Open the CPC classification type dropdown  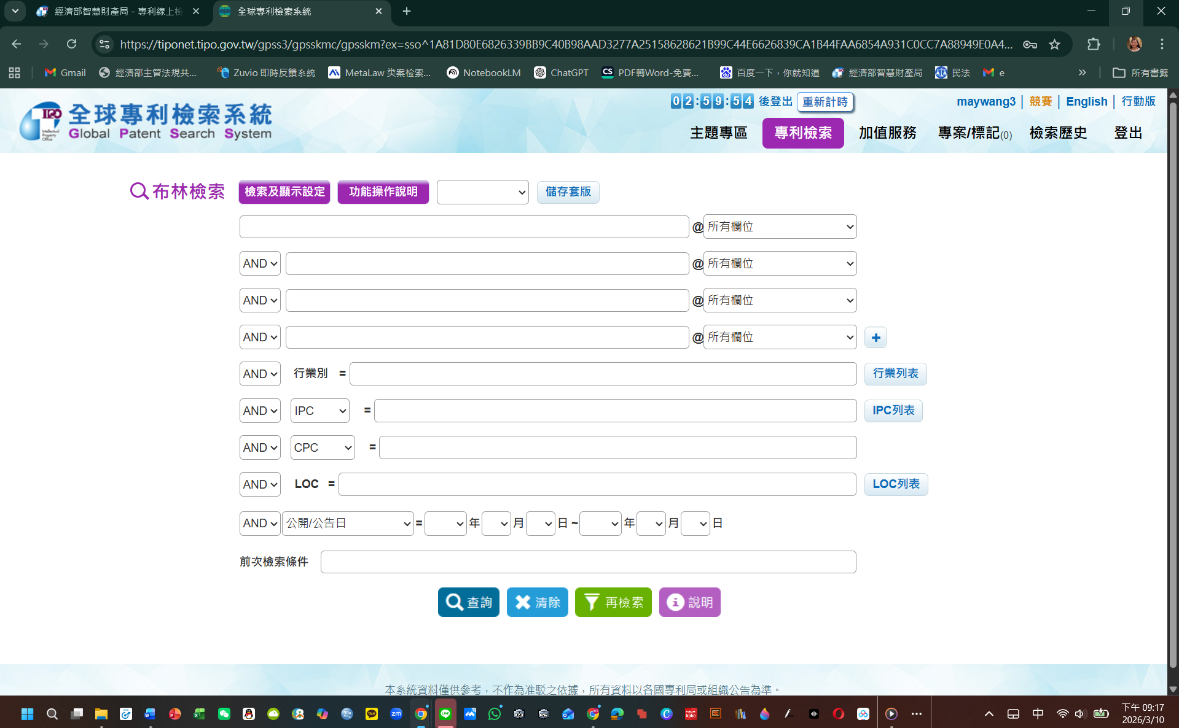coord(323,447)
